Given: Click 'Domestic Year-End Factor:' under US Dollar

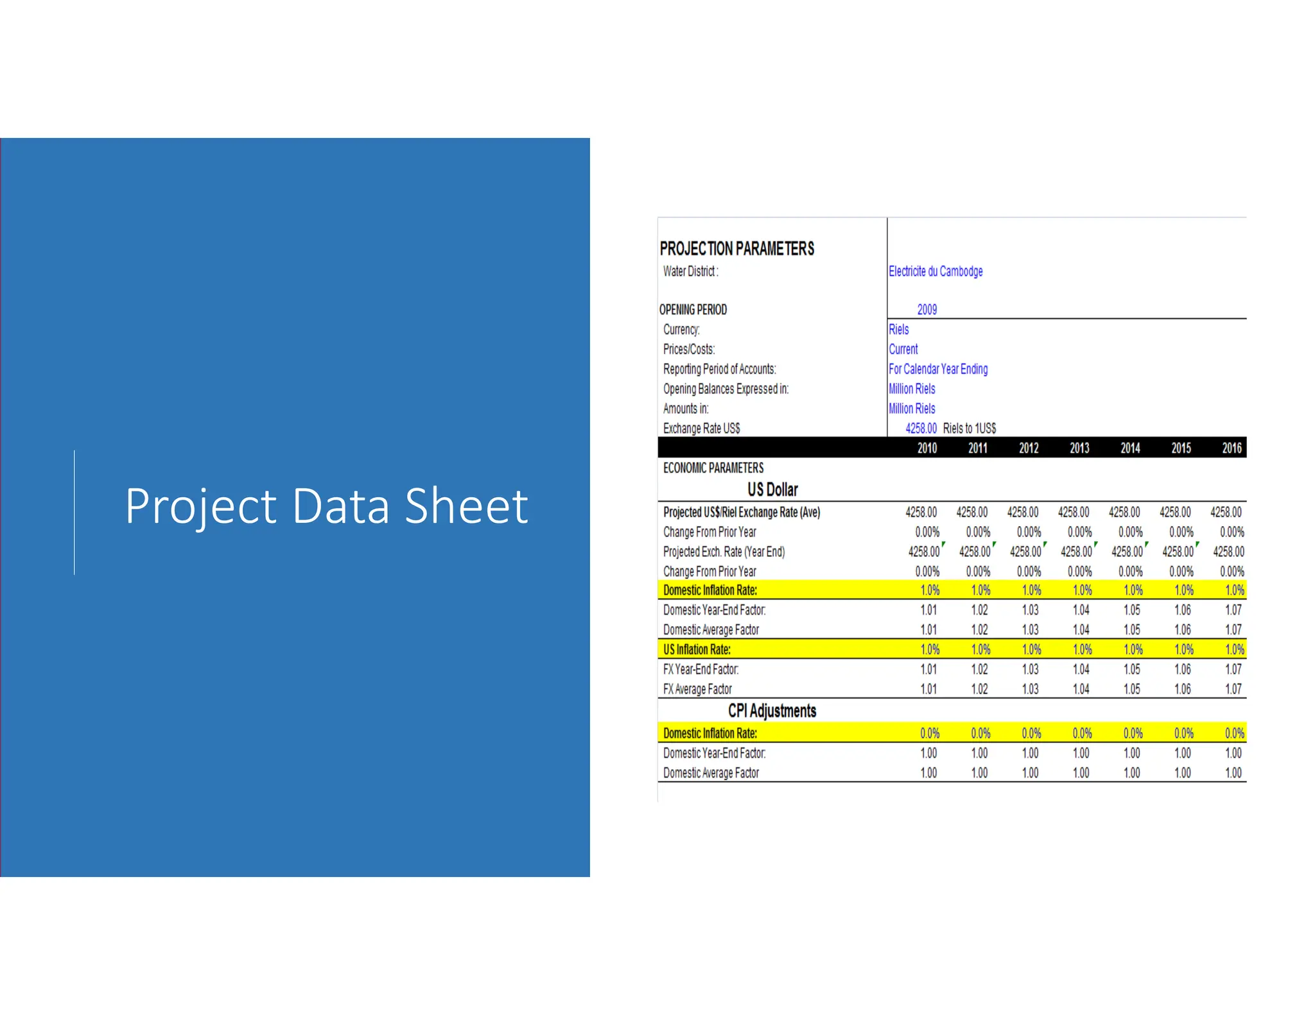Looking at the screenshot, I should pos(715,610).
